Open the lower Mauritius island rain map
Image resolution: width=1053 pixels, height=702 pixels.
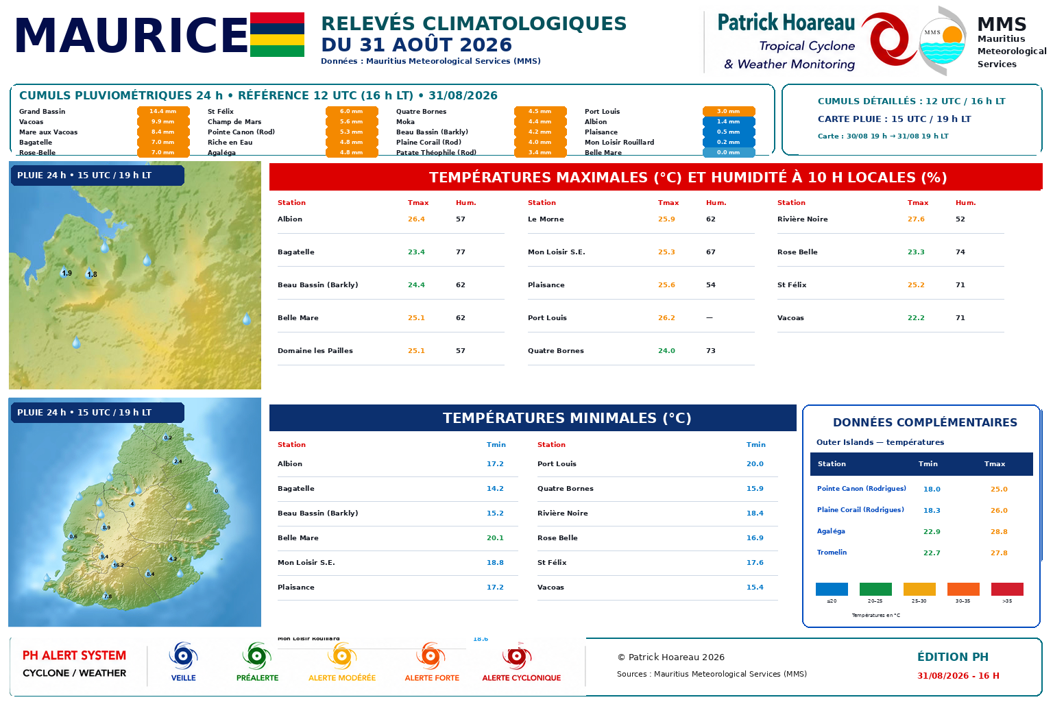[135, 512]
